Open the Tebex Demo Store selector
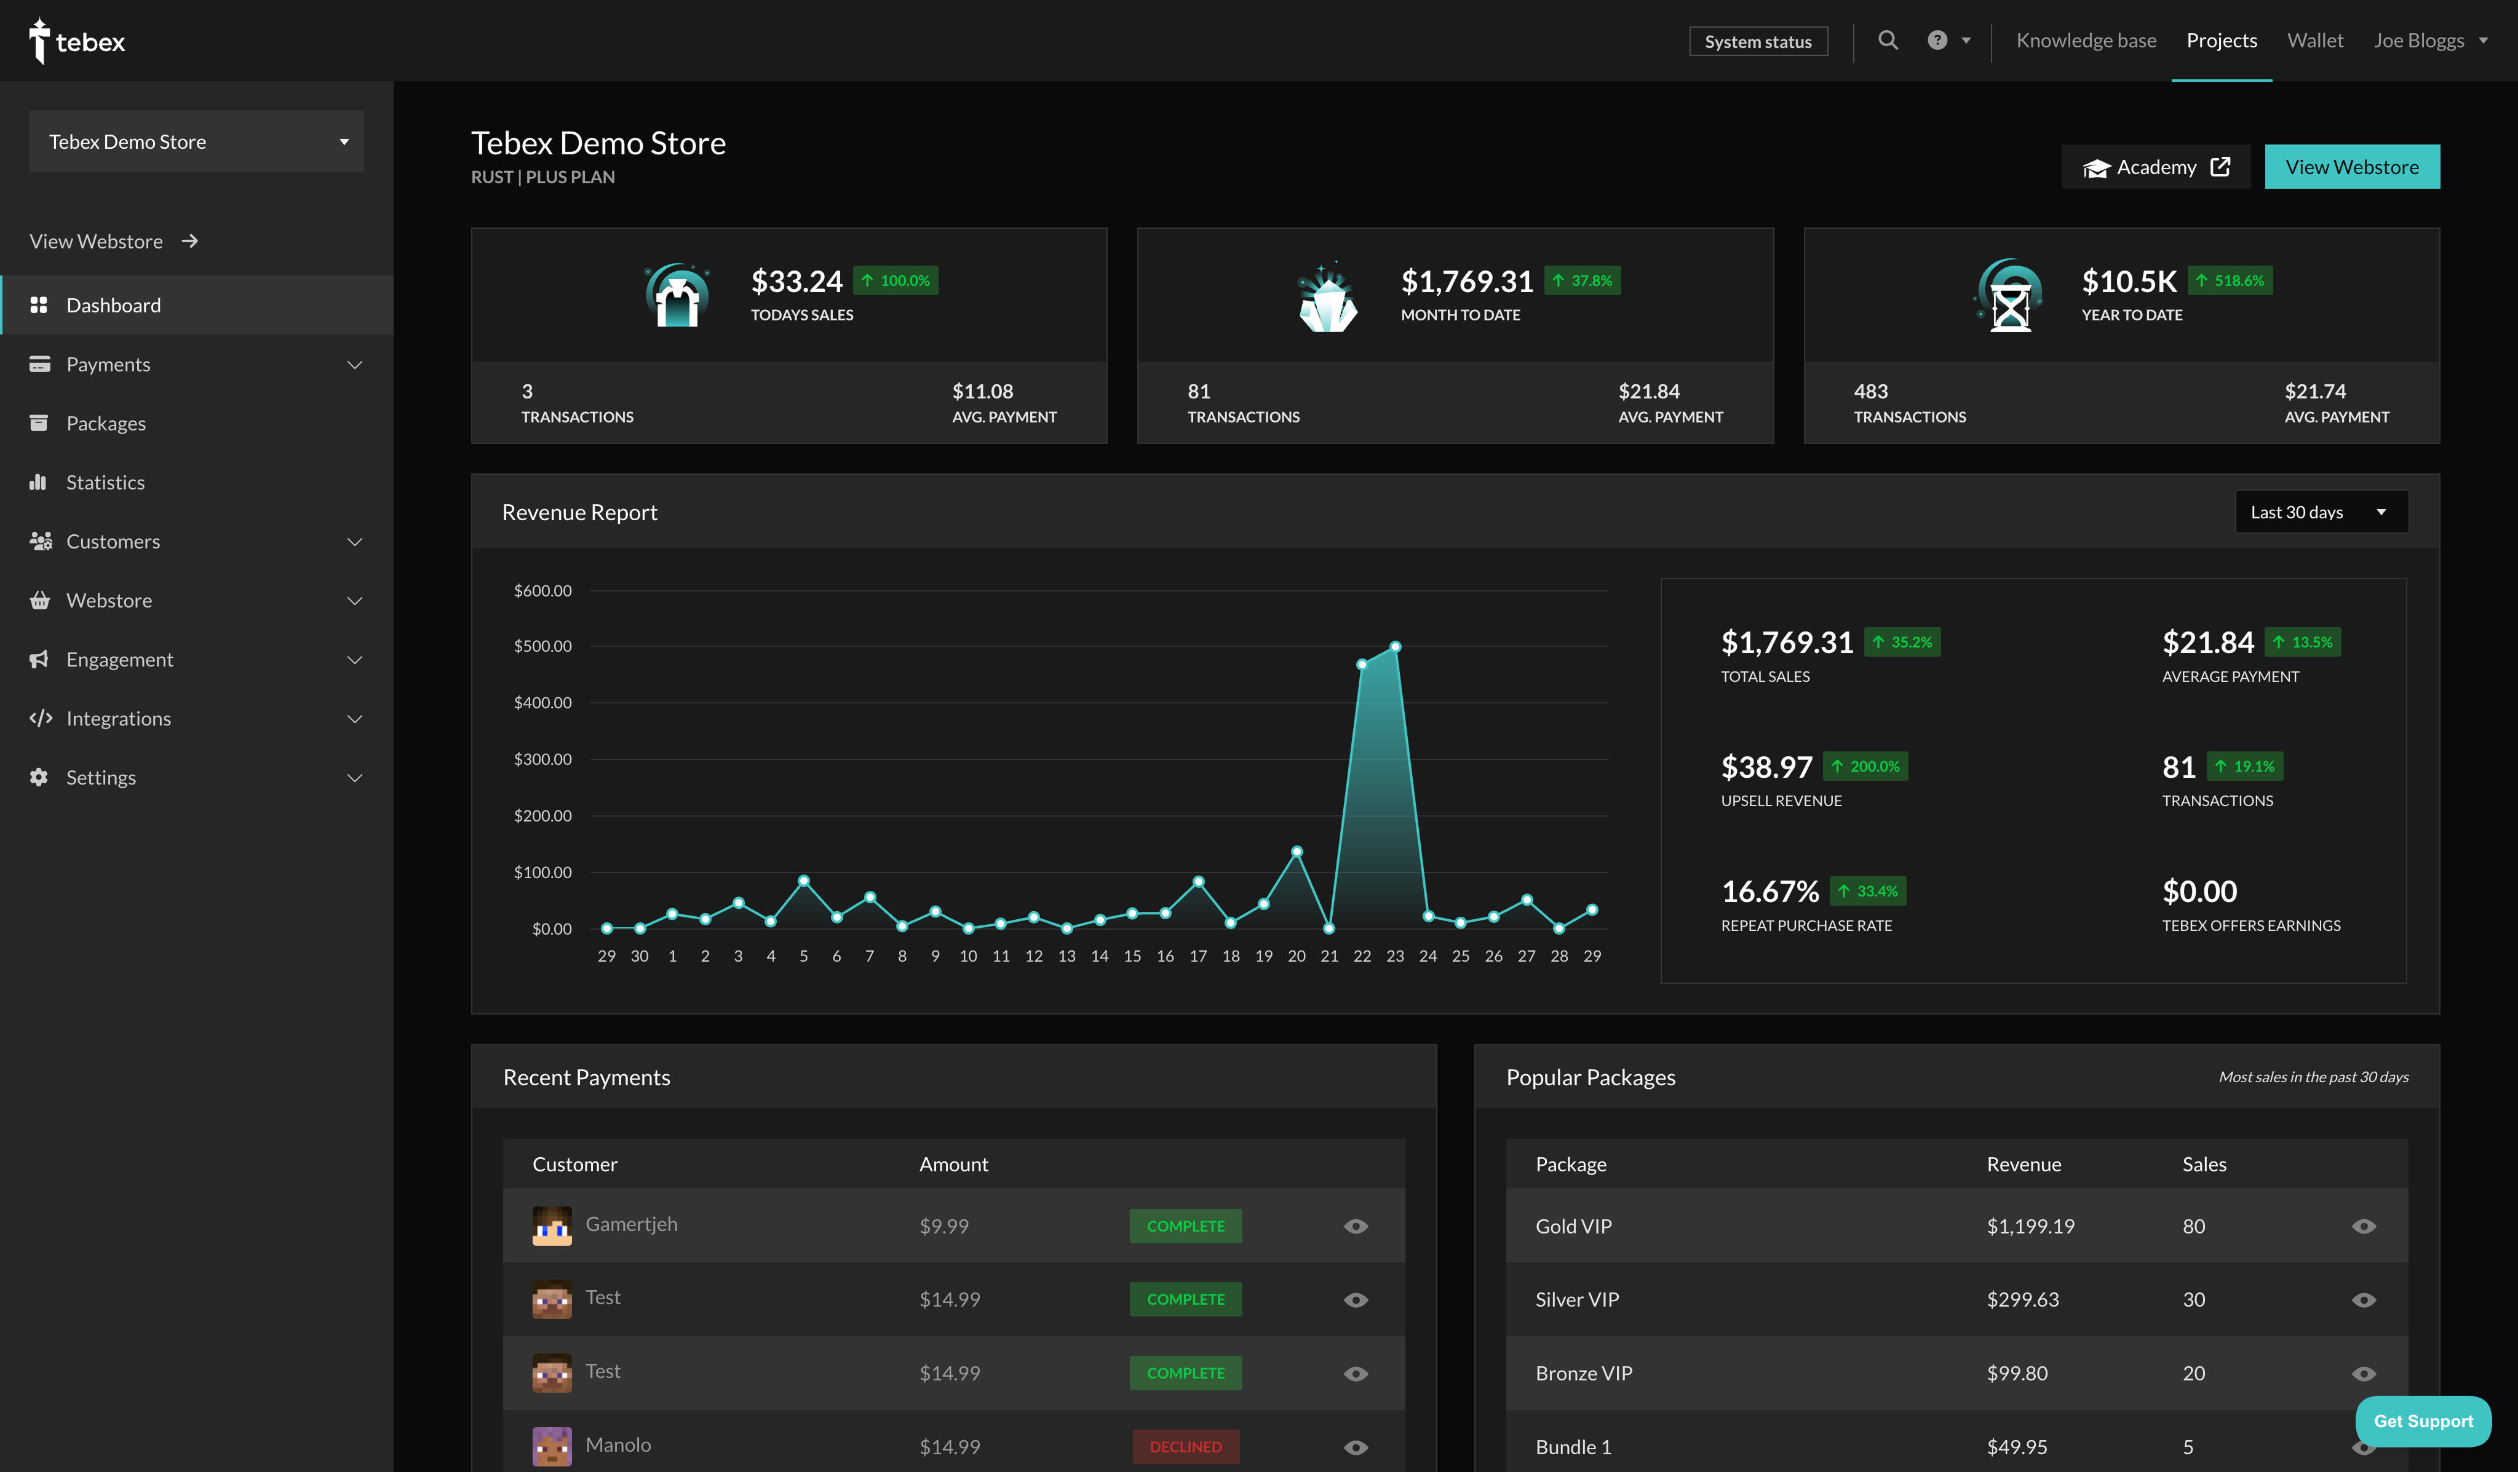Screen dimensions: 2518x1472 coord(196,141)
